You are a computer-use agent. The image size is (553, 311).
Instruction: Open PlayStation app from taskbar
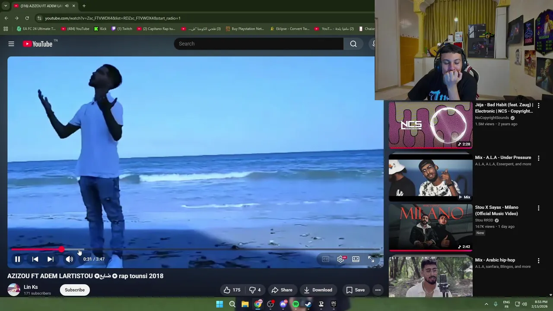[321, 304]
